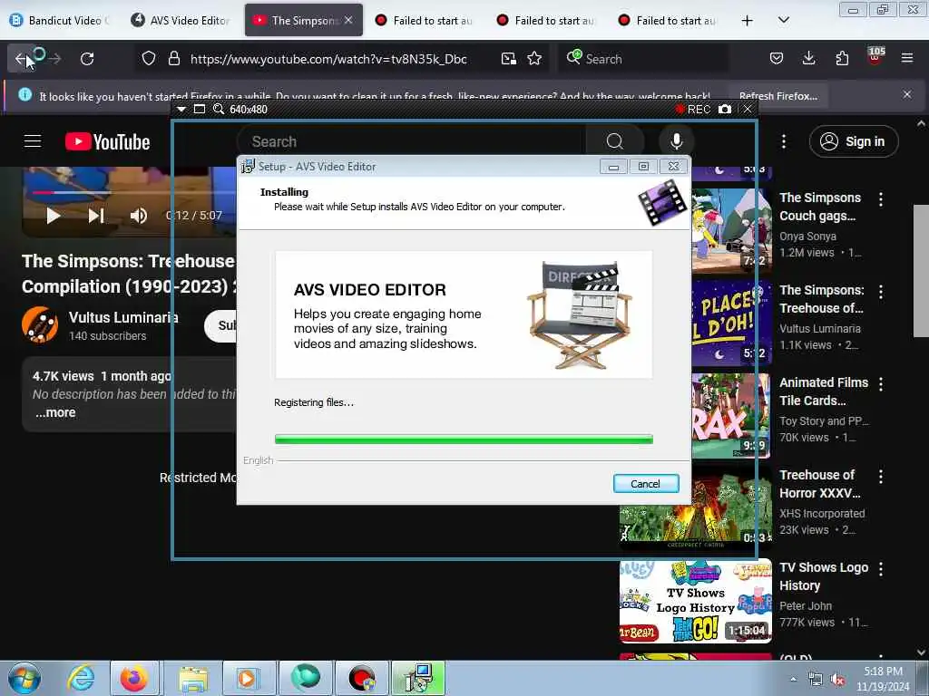
Task: Cancel the AVS Video Editor installation
Action: pos(646,484)
